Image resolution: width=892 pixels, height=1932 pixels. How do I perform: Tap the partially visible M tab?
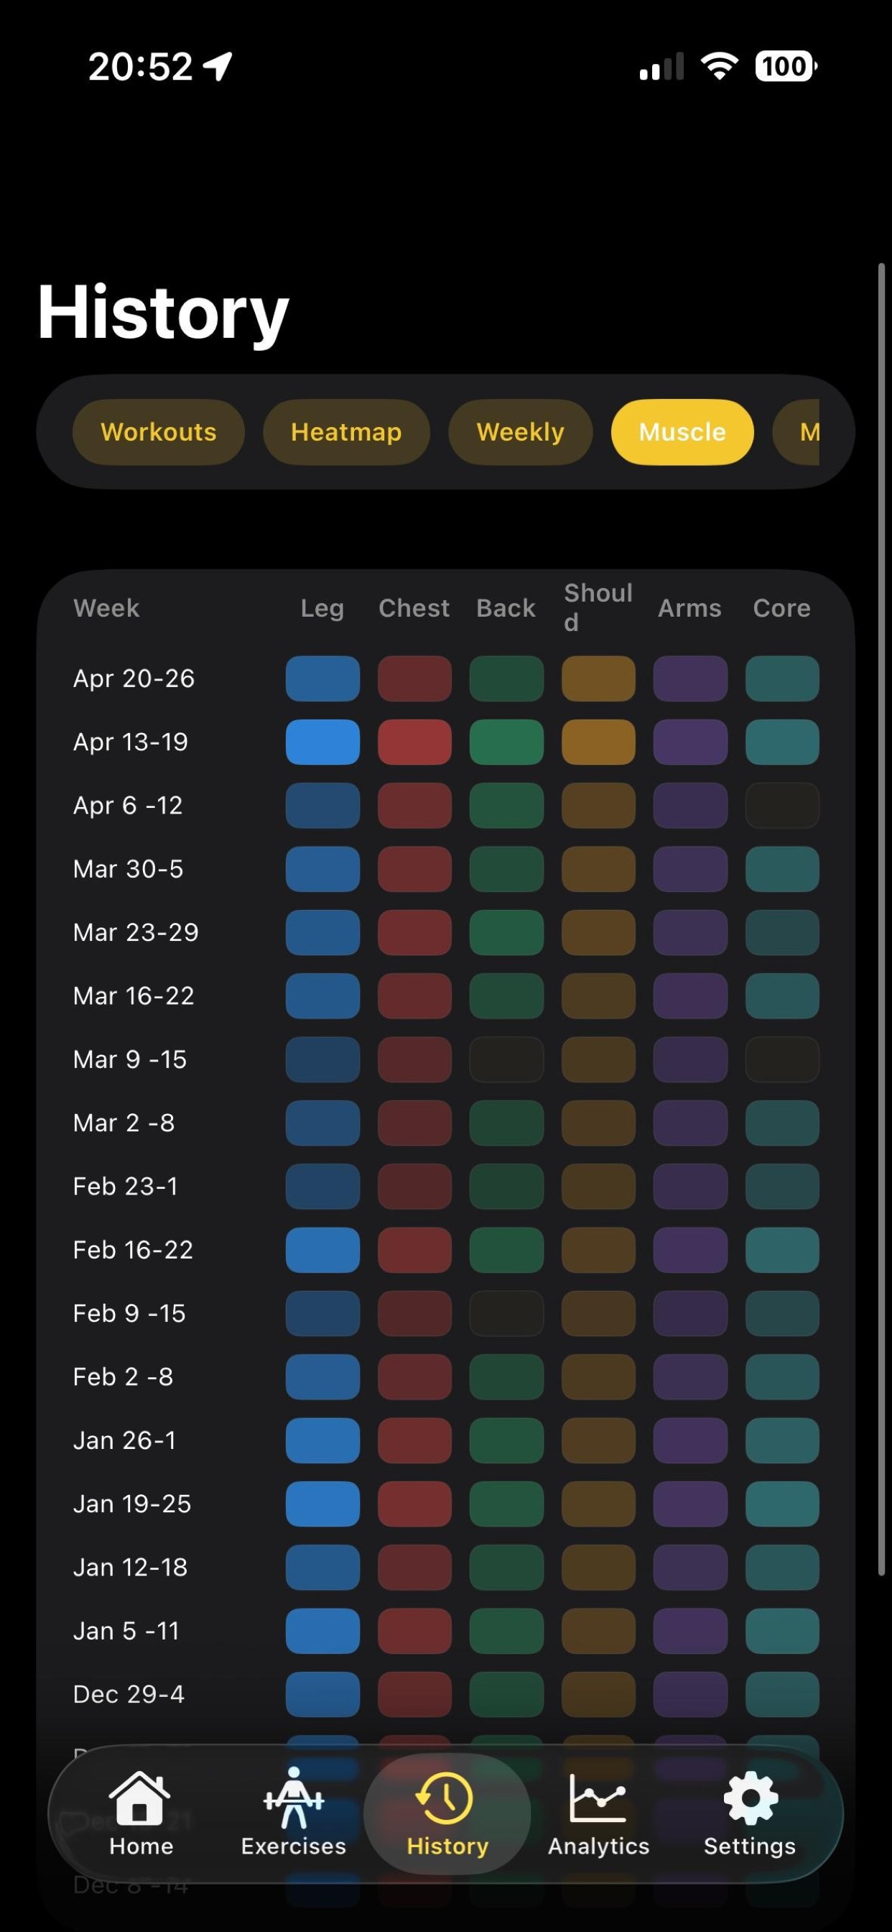(797, 432)
